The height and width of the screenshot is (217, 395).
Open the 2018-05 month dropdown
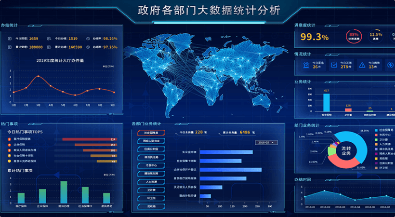[x=266, y=143]
